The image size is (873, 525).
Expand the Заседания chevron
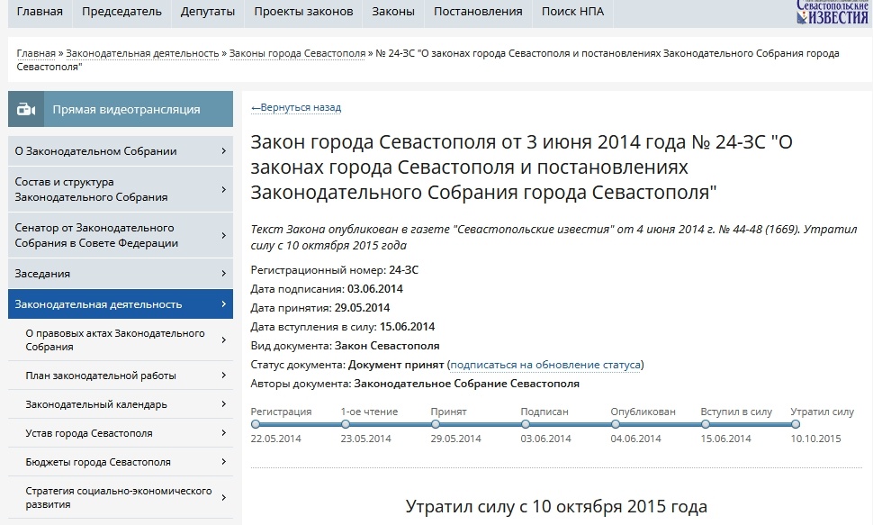point(223,273)
